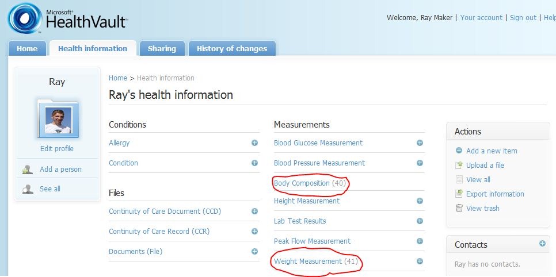Add a new Documents (File) item
The height and width of the screenshot is (277, 556).
tap(254, 252)
